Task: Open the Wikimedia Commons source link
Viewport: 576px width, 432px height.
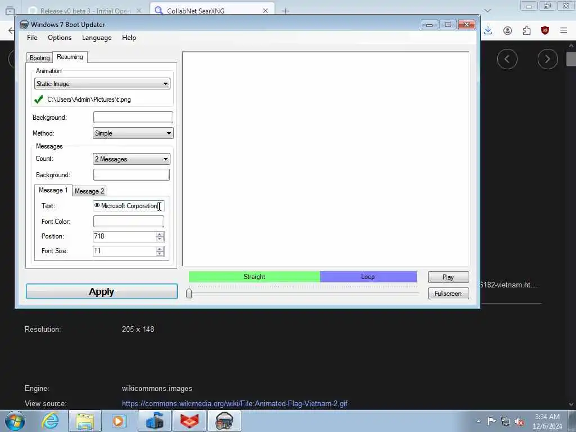Action: click(x=235, y=404)
